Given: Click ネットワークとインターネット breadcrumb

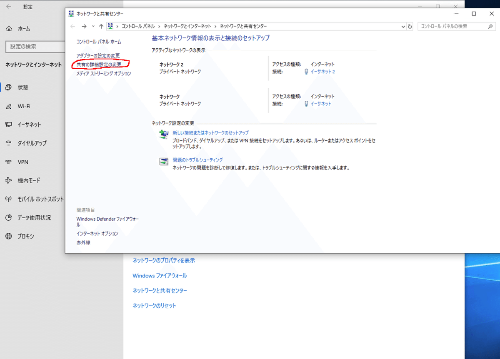Looking at the screenshot, I should 187,26.
